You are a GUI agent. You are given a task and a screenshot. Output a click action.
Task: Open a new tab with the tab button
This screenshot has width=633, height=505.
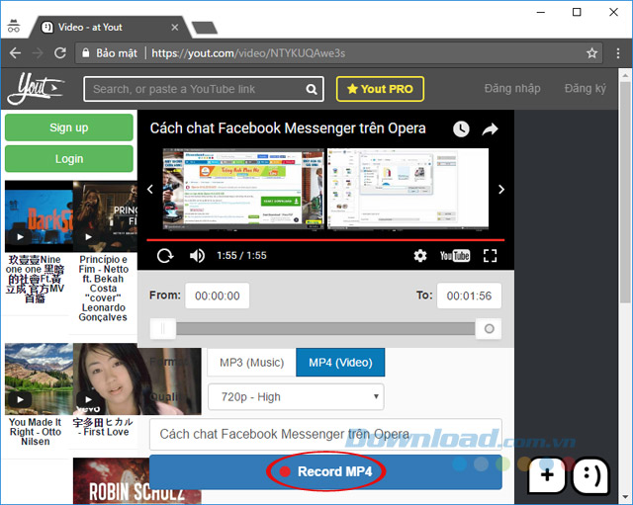(x=205, y=28)
